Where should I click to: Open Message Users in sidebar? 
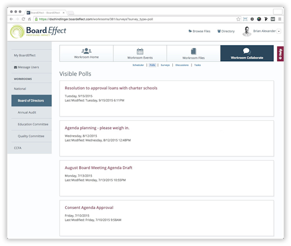click(x=27, y=67)
